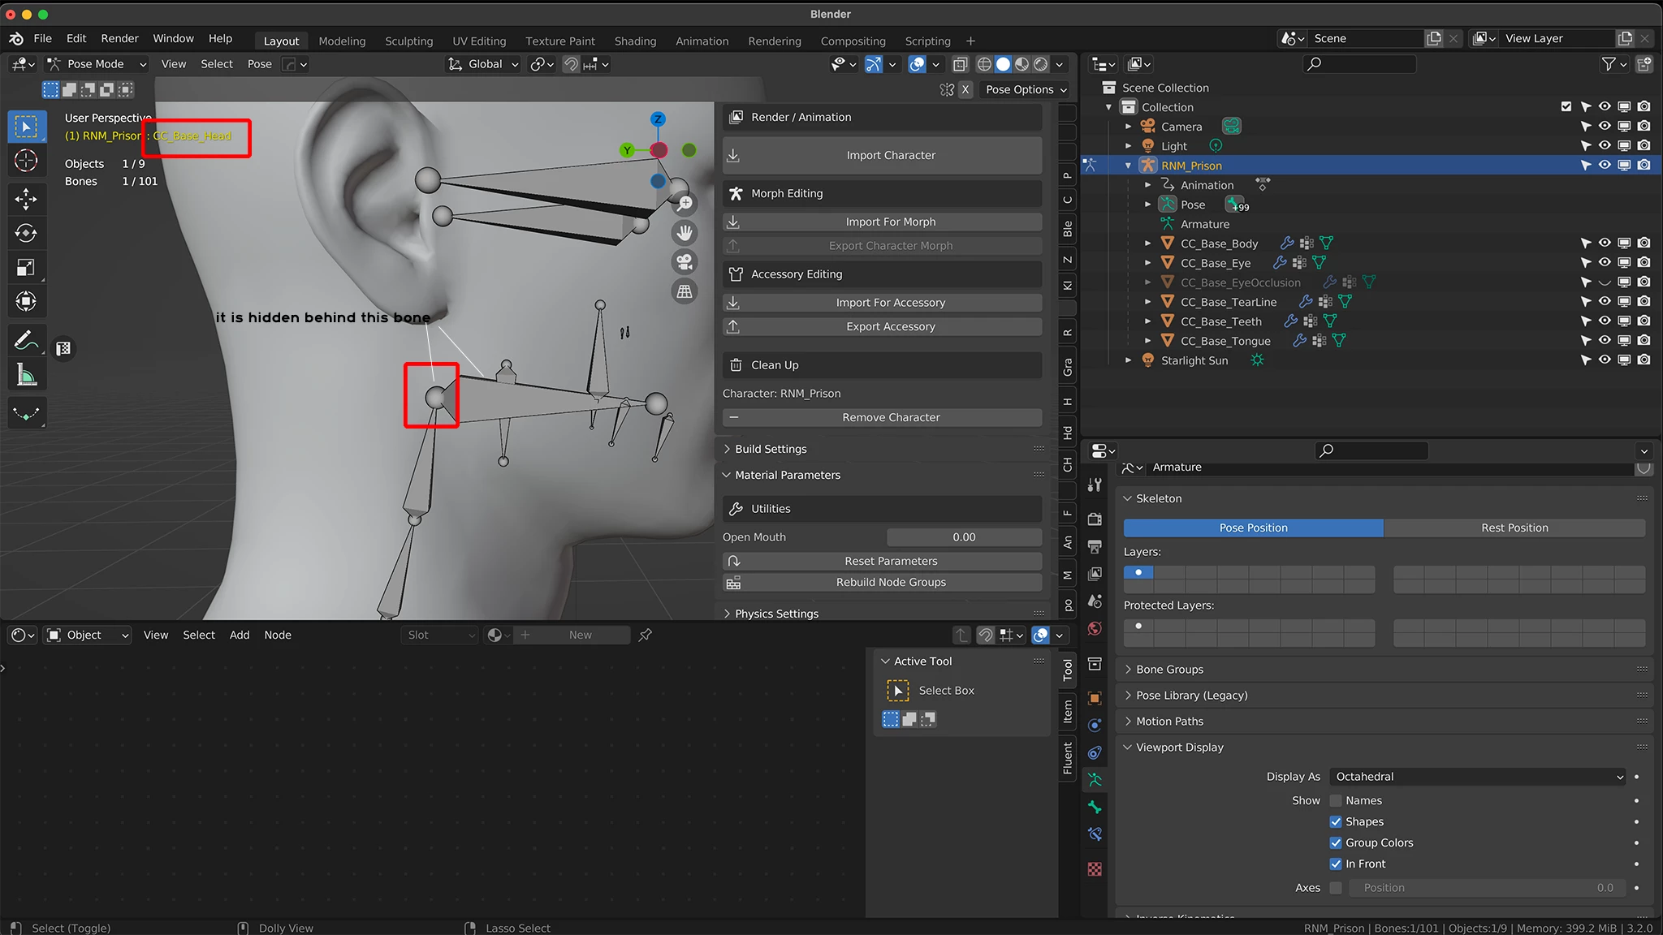Select the Annotate pencil tool
Screen dimensions: 1663x935
tap(26, 340)
